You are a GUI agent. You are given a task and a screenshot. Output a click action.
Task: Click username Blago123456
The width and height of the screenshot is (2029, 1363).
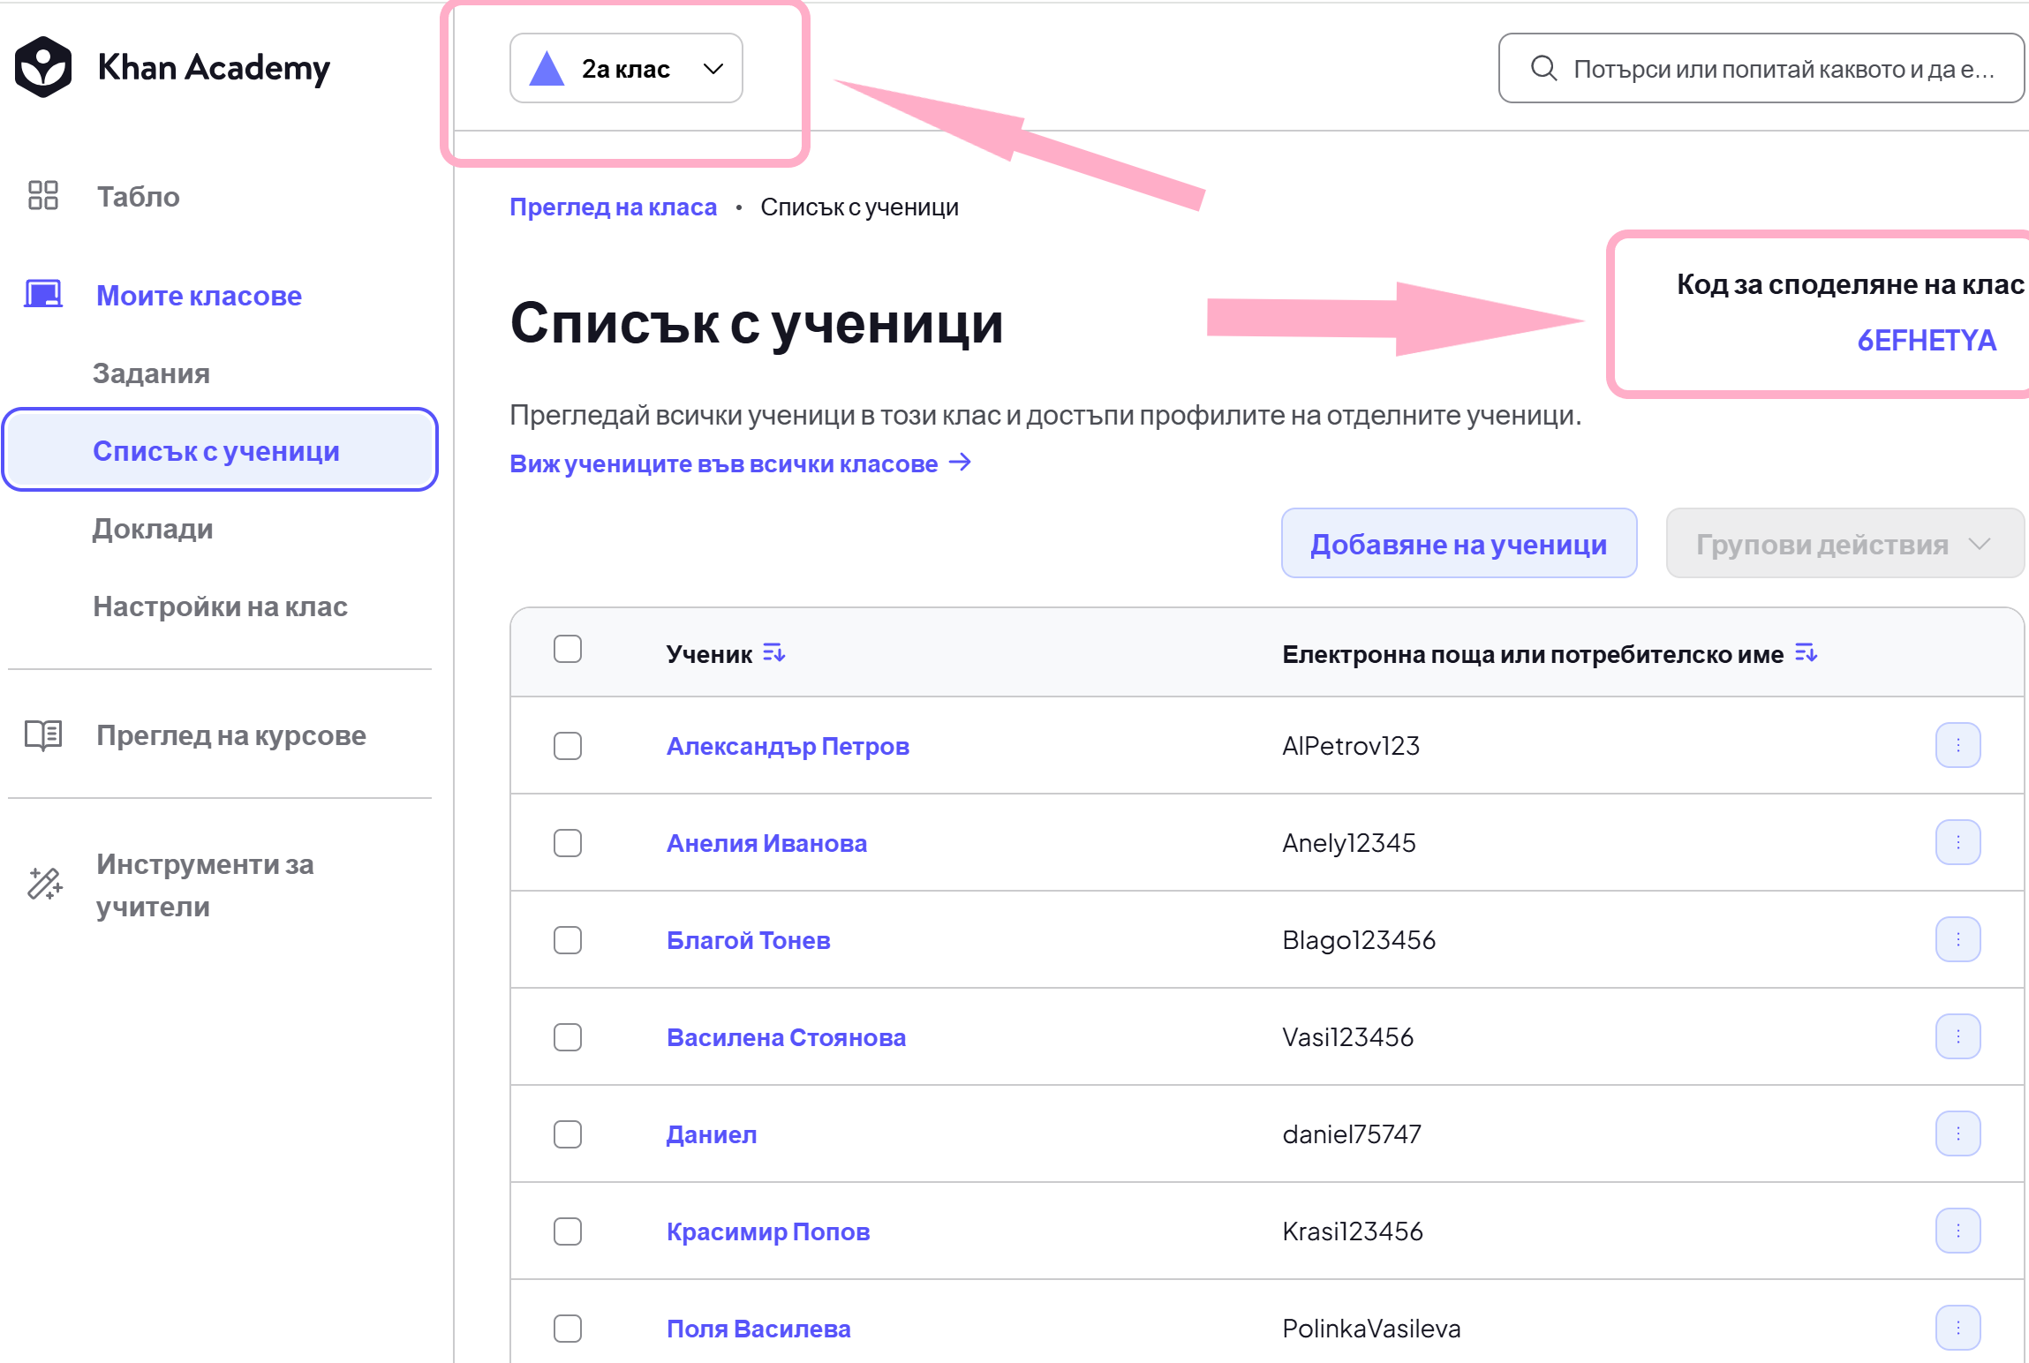pyautogui.click(x=1359, y=940)
